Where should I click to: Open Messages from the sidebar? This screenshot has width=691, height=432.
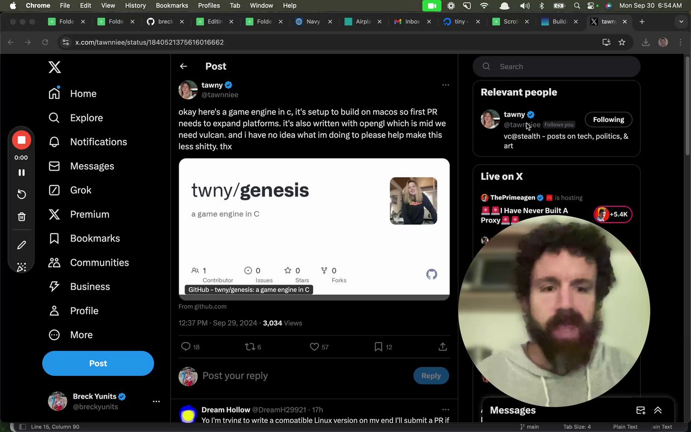tap(81, 166)
